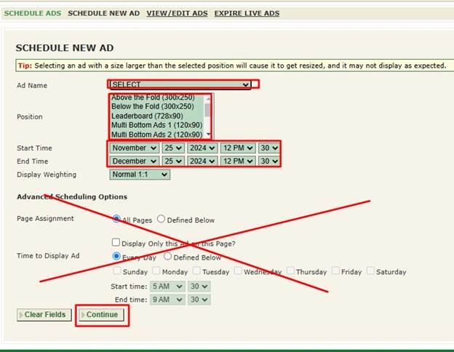Go to Expire Live Ads
Viewport: 454px width, 352px height.
tap(247, 13)
